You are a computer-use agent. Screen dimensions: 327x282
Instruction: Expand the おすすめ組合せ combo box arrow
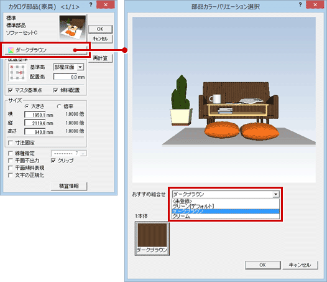coord(275,194)
